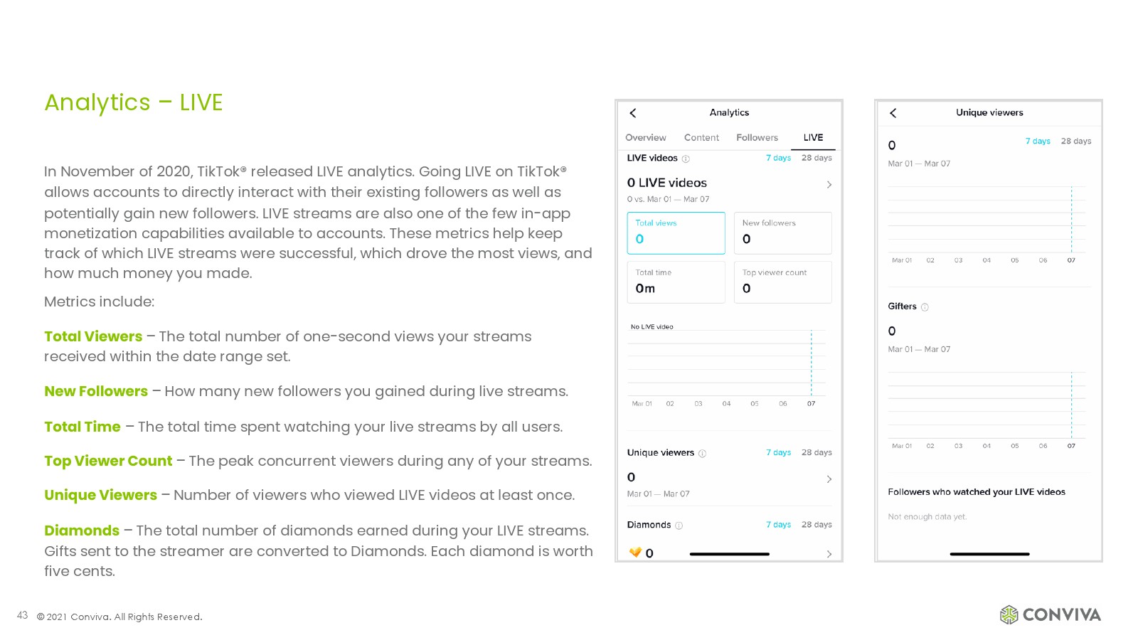Click the 07 date marker on the No LIVE video chart
This screenshot has height=640, width=1138.
click(811, 404)
